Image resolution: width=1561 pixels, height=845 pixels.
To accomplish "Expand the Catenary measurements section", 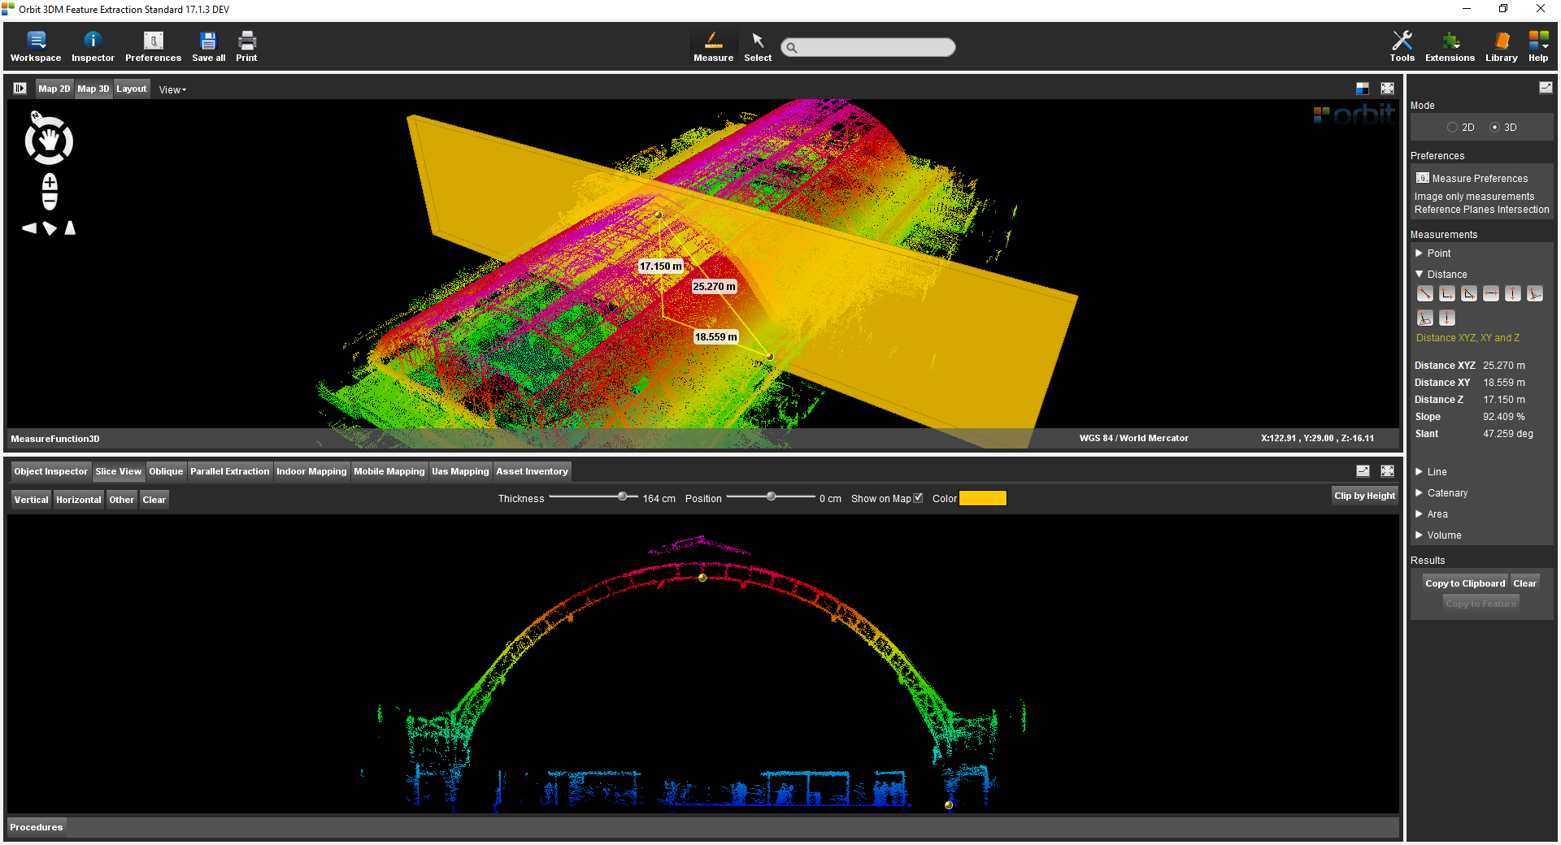I will pyautogui.click(x=1446, y=493).
